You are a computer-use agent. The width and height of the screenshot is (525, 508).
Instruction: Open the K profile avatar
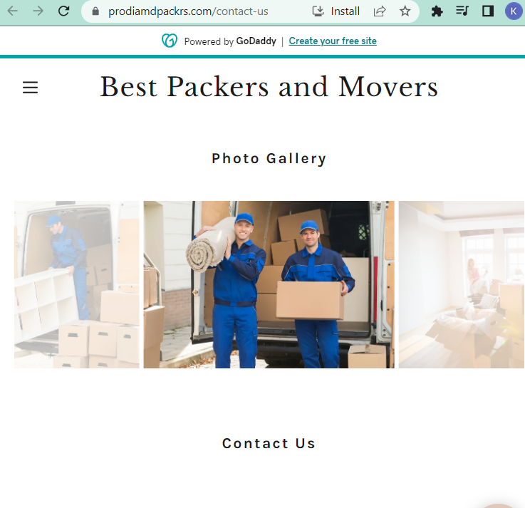click(514, 11)
